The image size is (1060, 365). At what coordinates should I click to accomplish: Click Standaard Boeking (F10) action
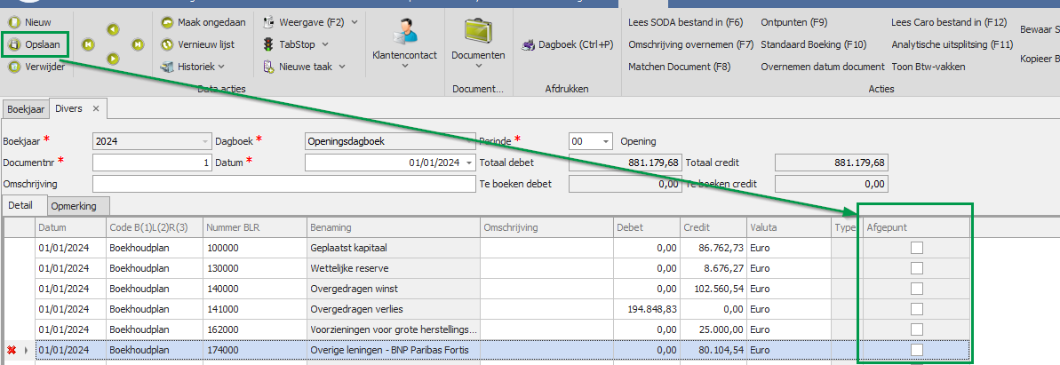pyautogui.click(x=813, y=44)
